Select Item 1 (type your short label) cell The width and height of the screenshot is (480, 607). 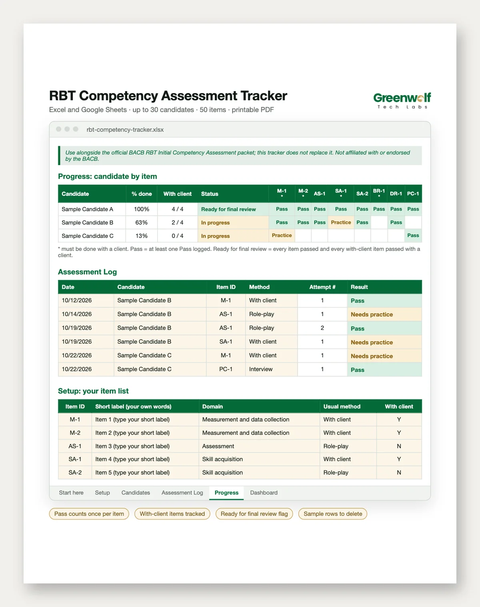[x=145, y=420]
